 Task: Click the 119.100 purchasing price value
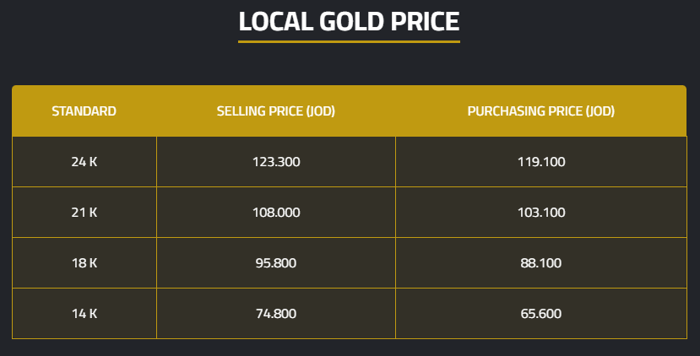point(541,162)
